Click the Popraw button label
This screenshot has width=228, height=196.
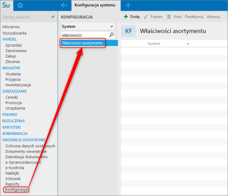click(157, 17)
